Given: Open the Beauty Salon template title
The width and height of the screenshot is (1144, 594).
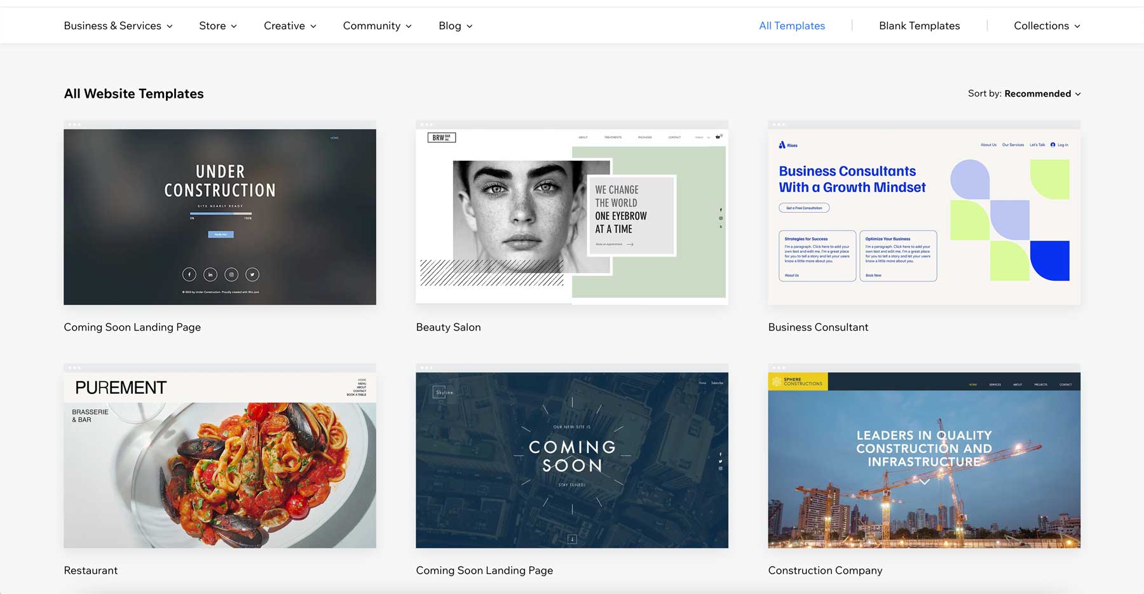Looking at the screenshot, I should click(449, 327).
